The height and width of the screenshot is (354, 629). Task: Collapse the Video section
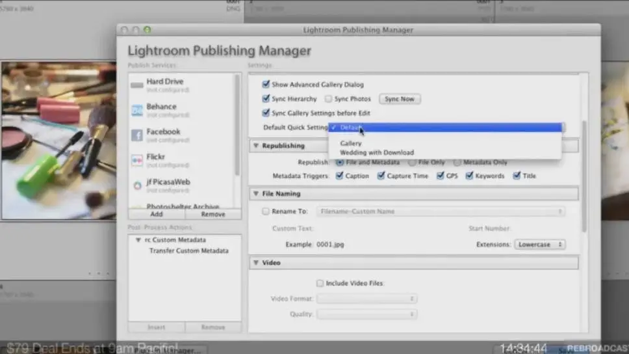coord(256,263)
